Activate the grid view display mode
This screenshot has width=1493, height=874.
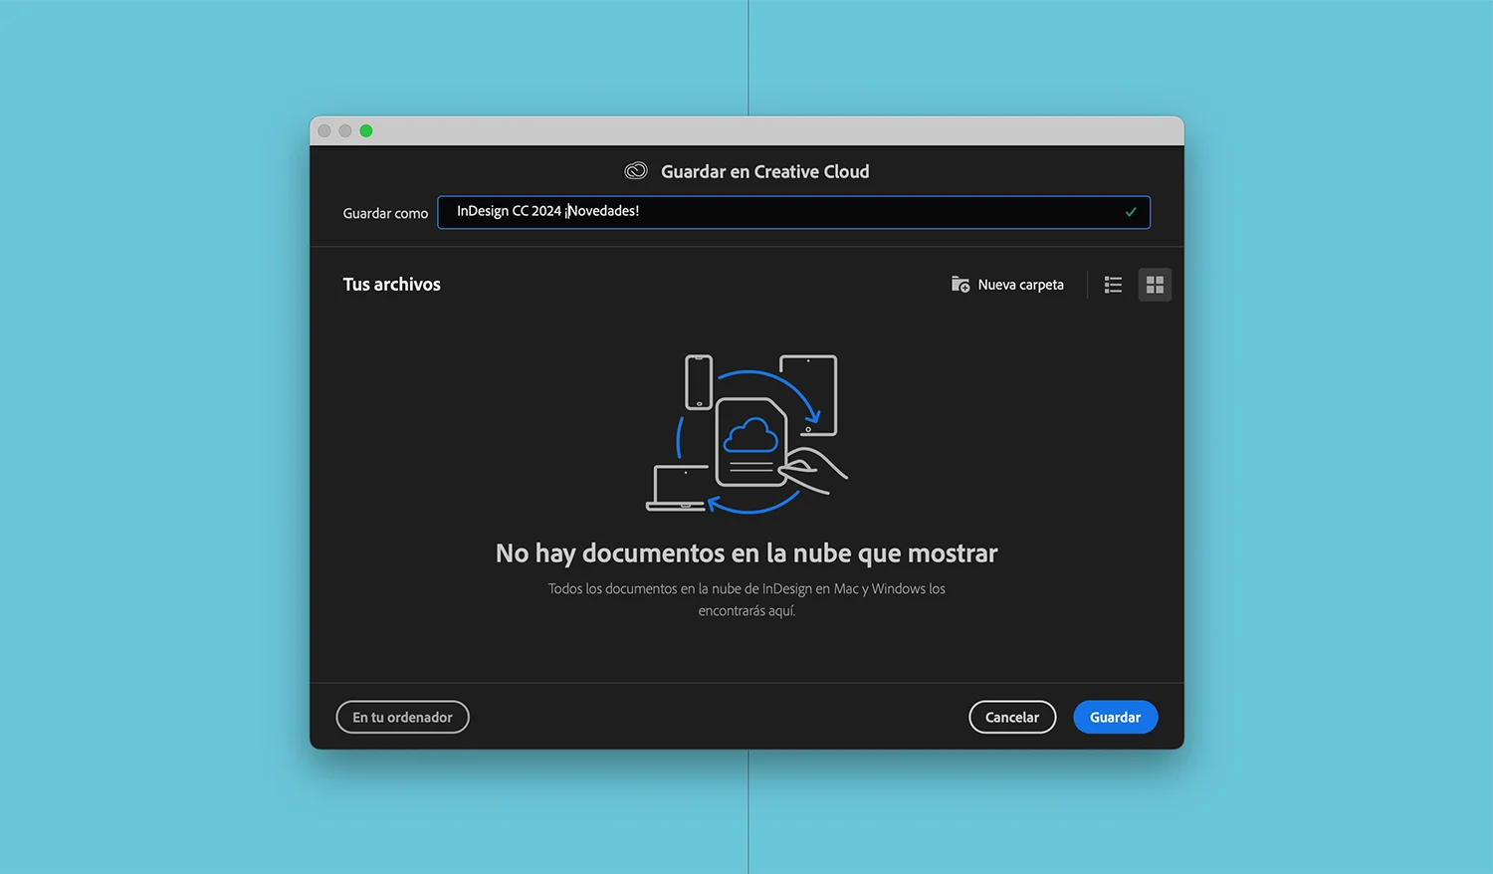point(1154,284)
